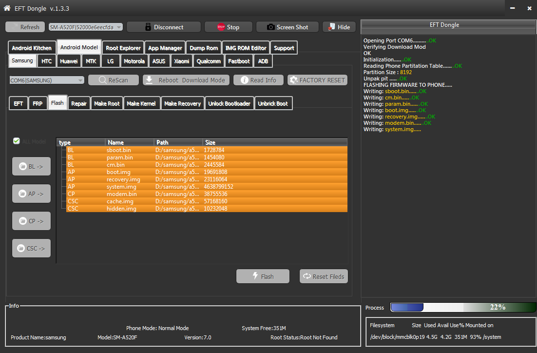
Task: Open the Support tab
Action: coord(284,48)
